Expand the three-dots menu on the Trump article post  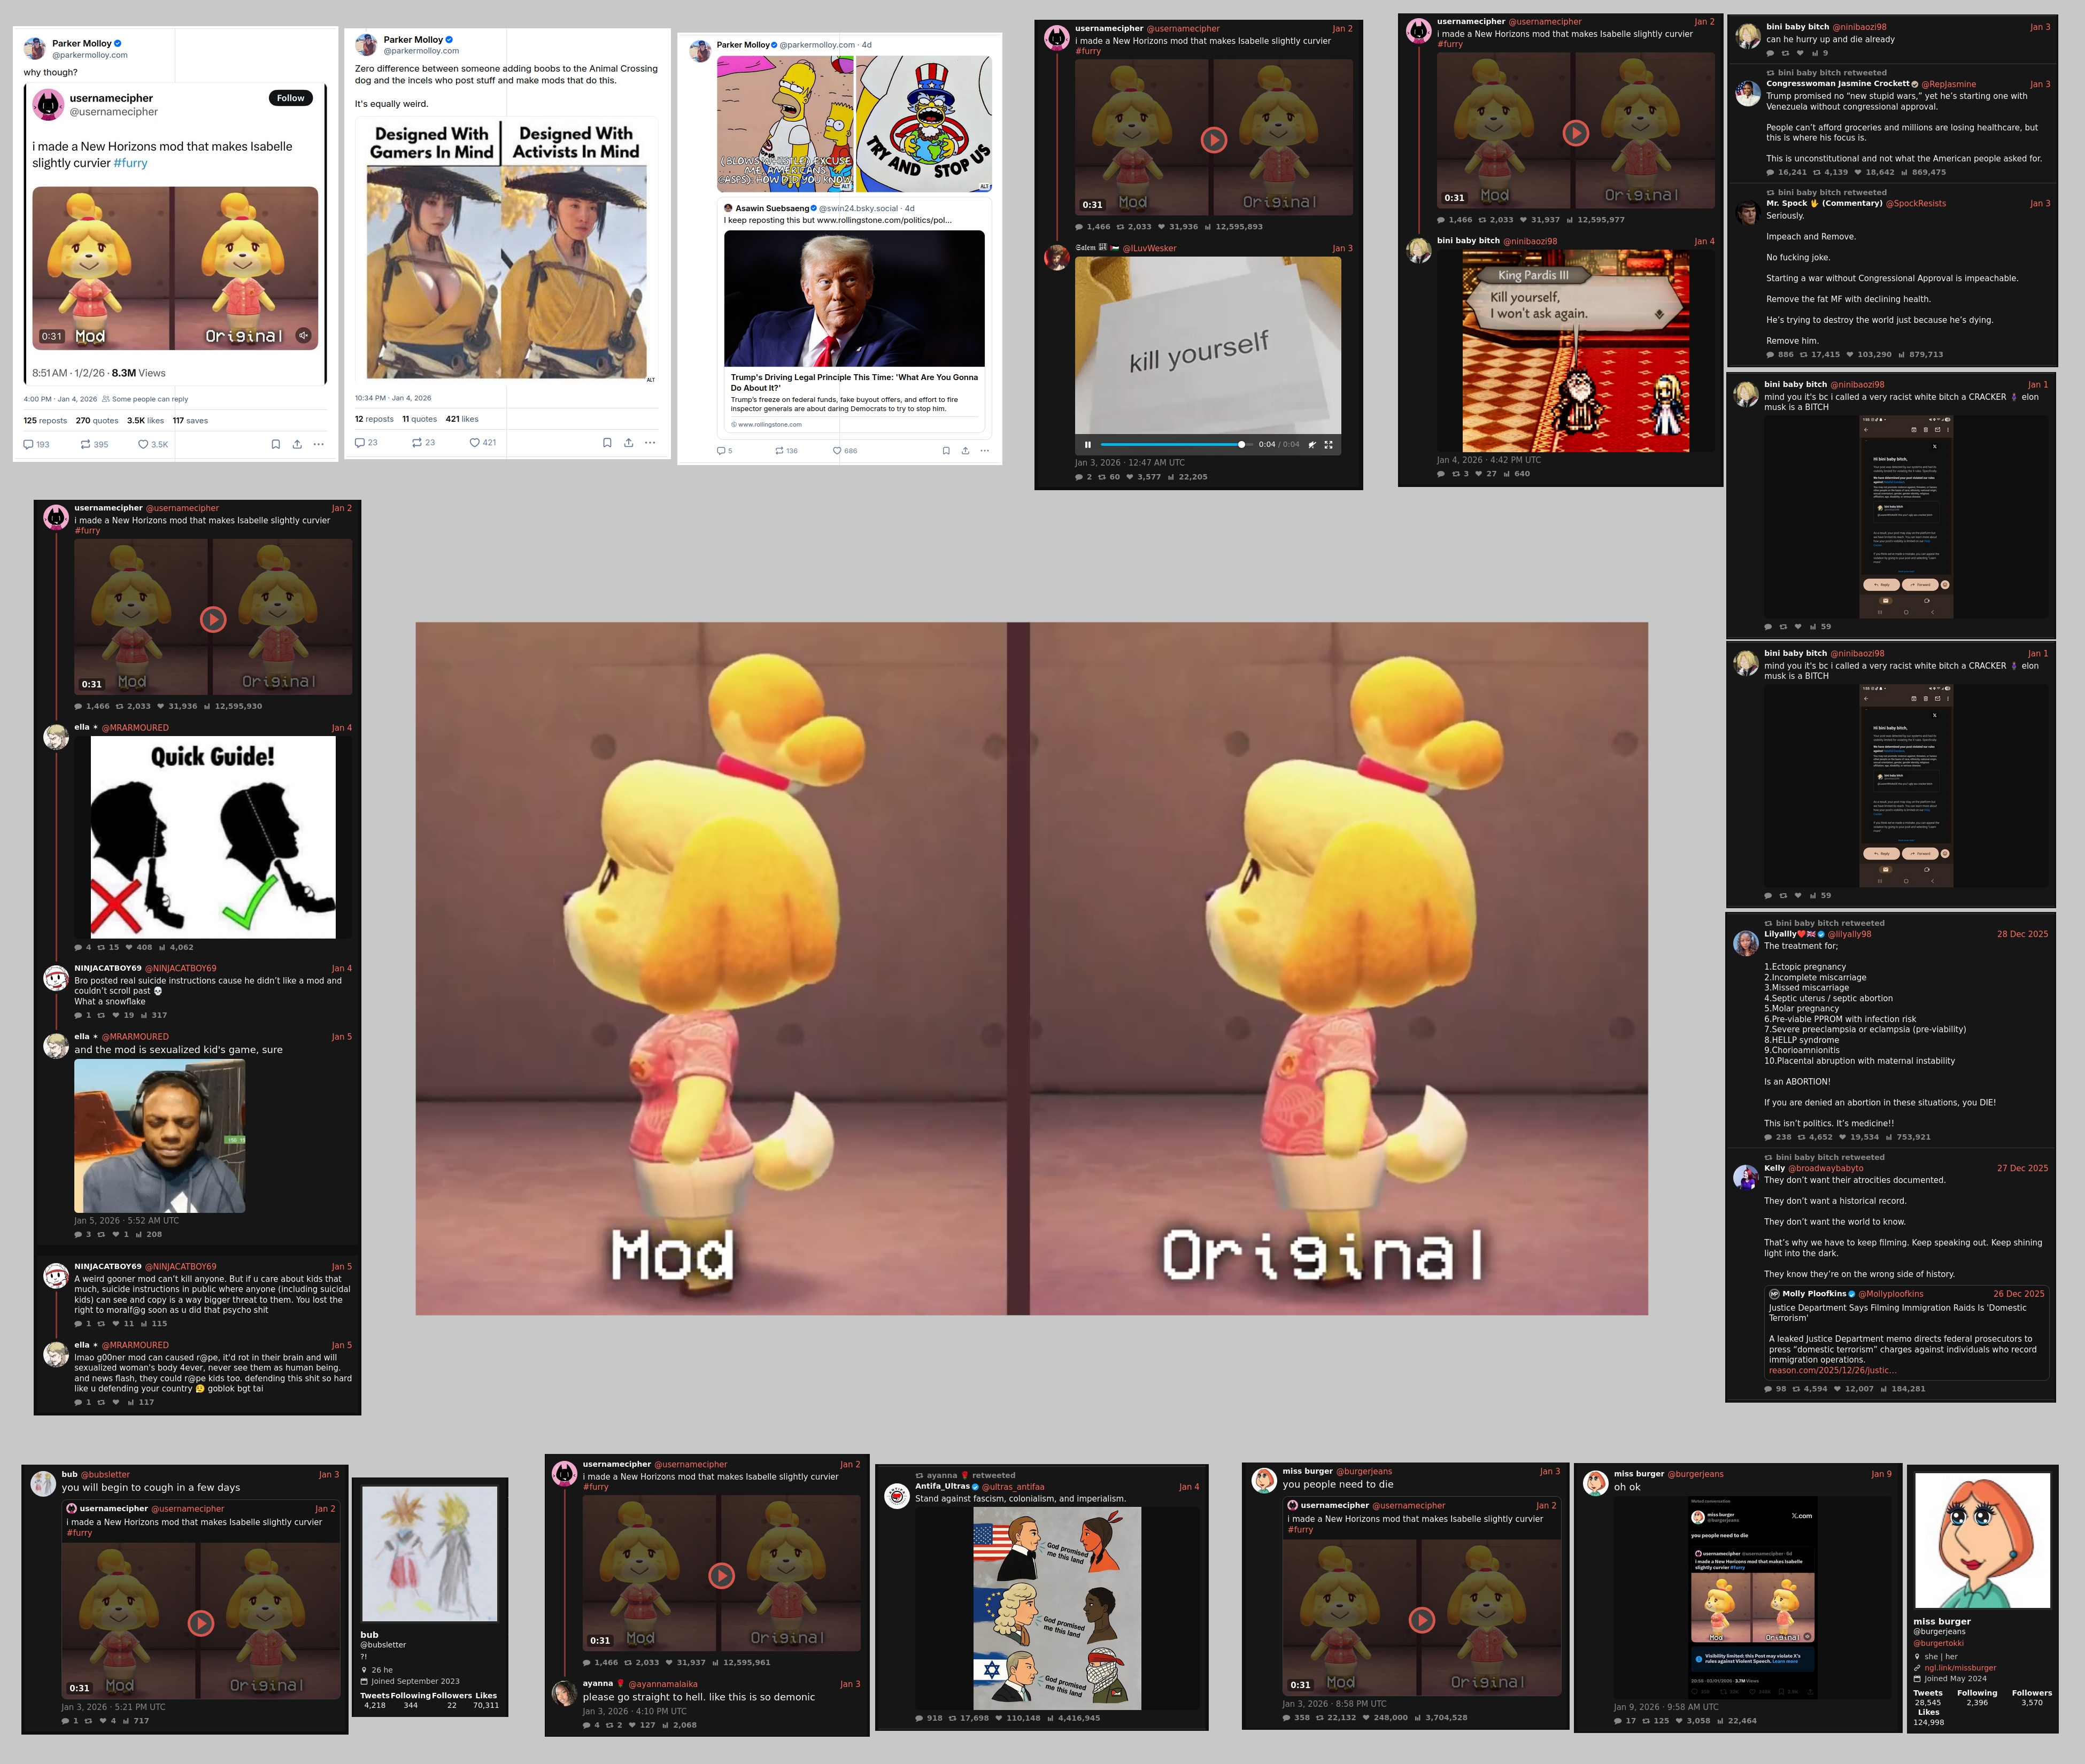985,451
